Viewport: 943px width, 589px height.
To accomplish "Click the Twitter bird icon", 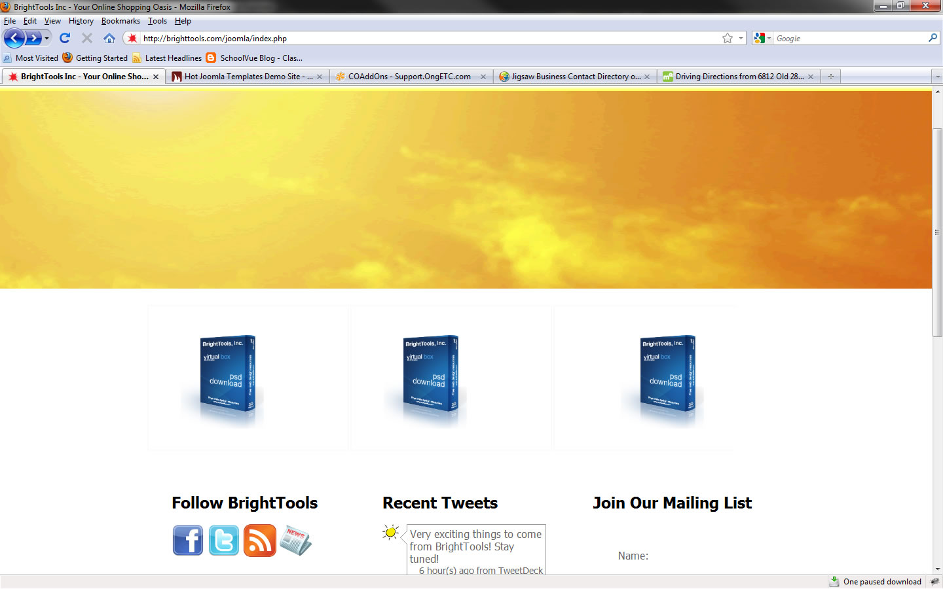I will click(x=224, y=541).
